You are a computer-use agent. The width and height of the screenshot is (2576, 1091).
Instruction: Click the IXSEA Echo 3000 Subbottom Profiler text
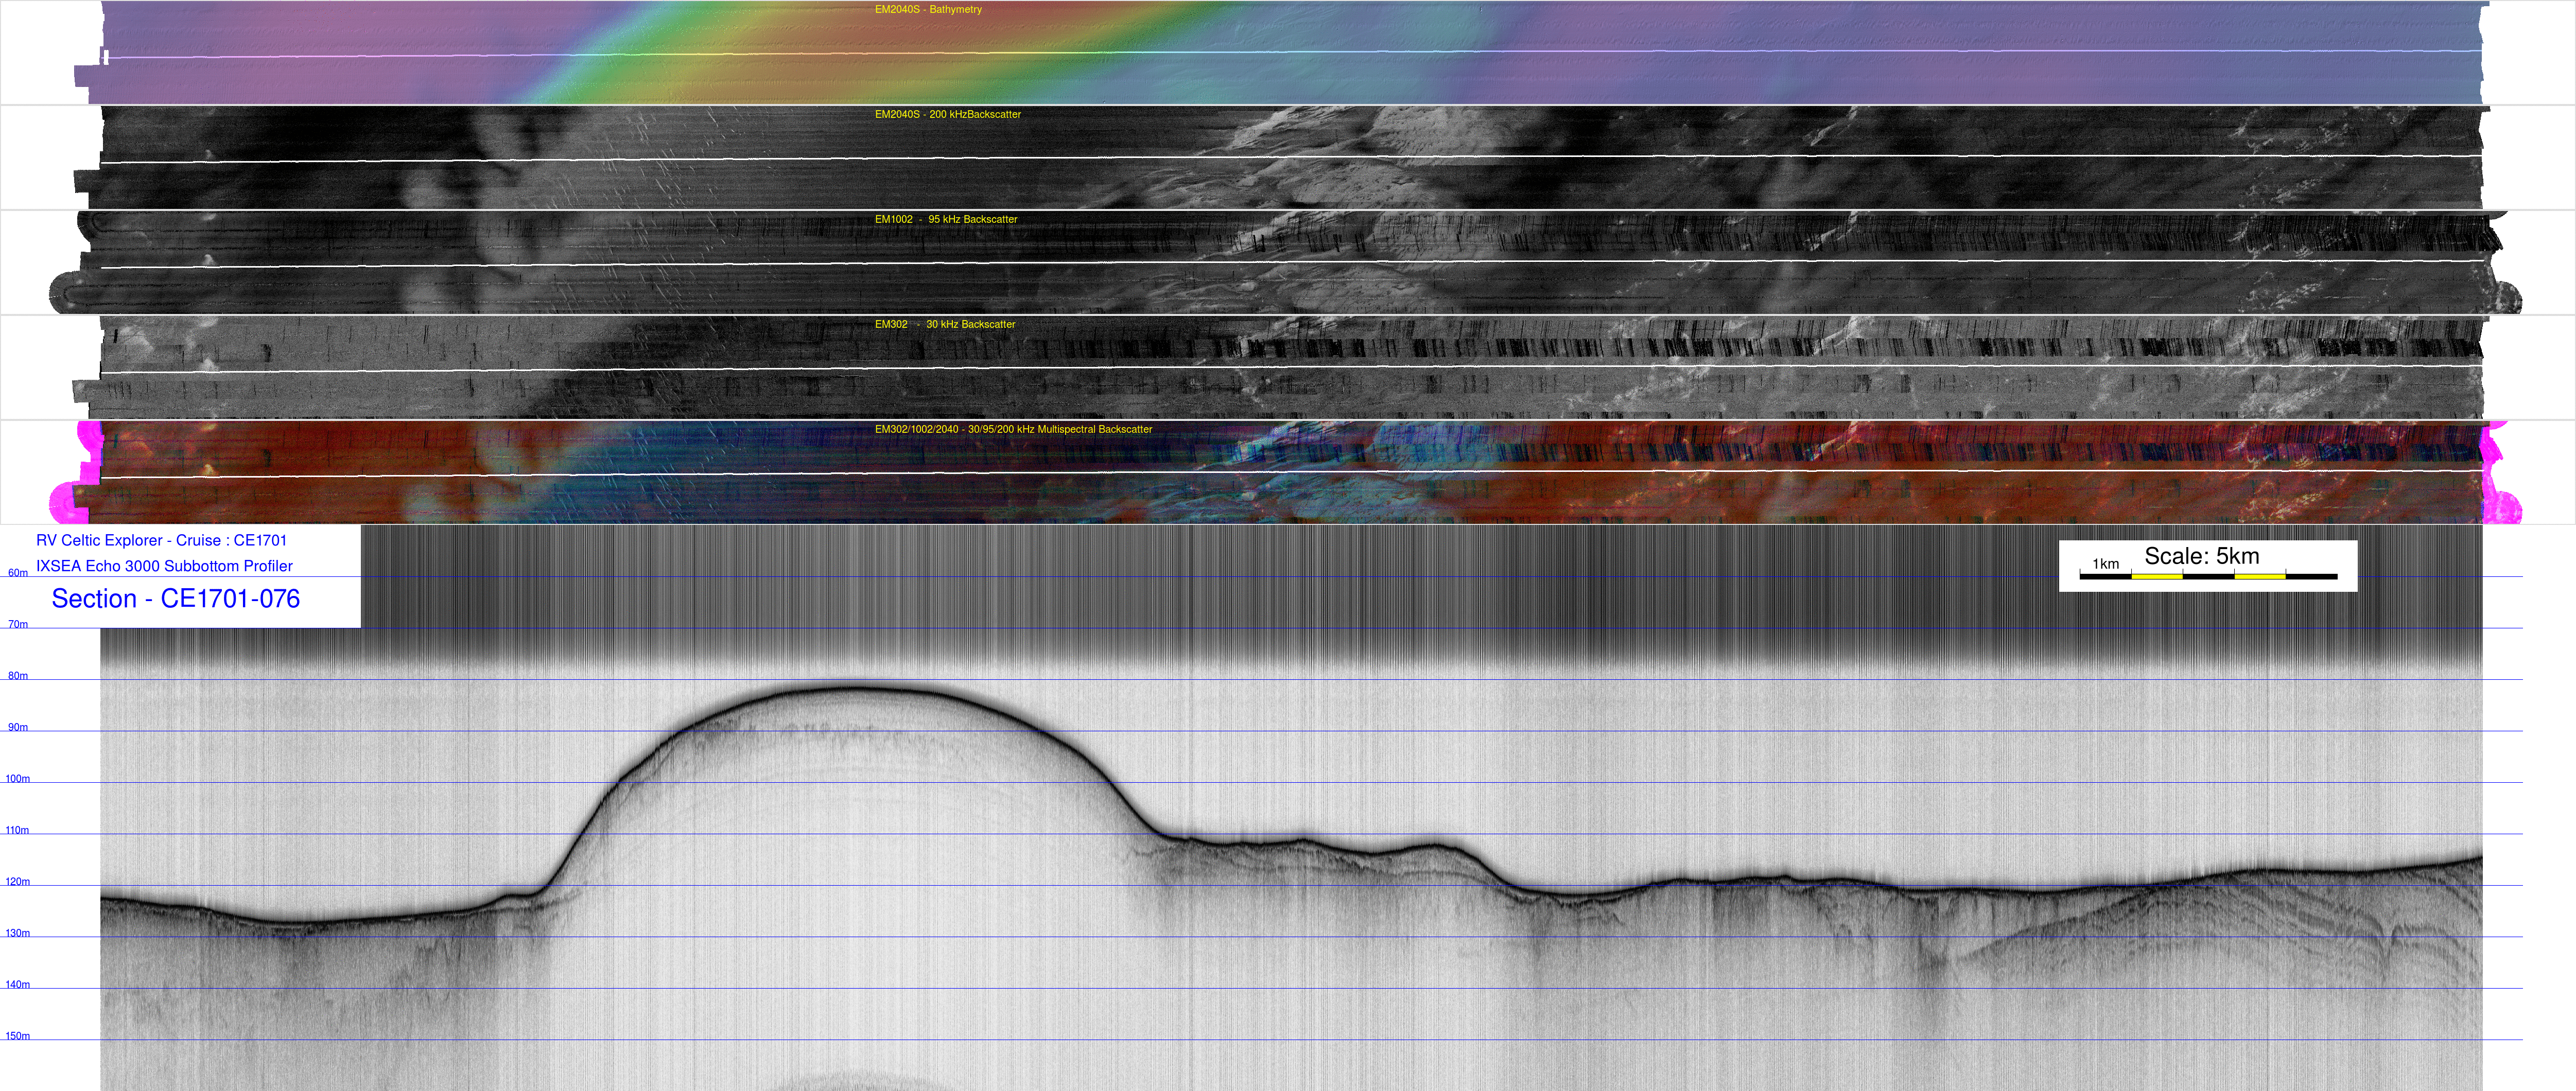coord(164,566)
